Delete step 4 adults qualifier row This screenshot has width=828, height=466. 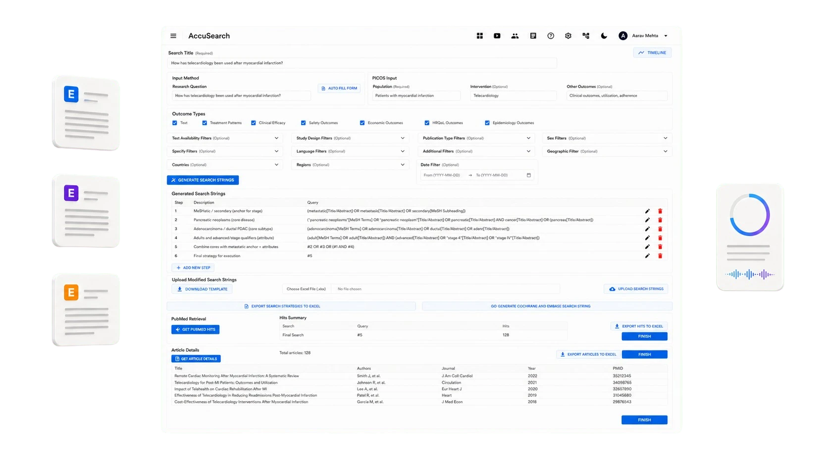(660, 238)
